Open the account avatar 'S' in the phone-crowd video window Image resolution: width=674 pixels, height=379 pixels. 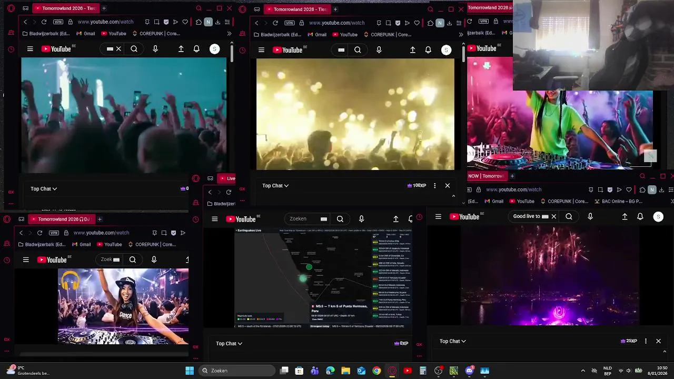point(214,49)
